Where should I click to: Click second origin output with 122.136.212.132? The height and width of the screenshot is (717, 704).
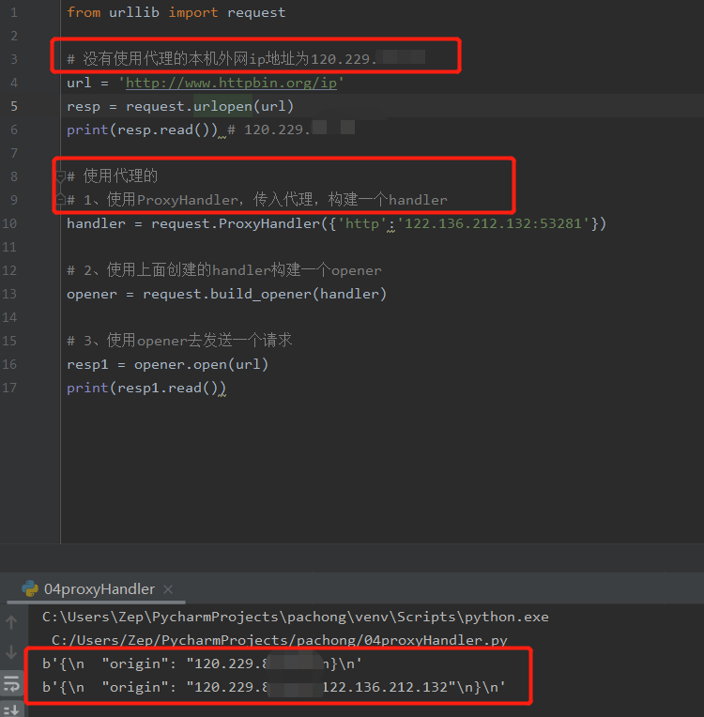click(273, 687)
